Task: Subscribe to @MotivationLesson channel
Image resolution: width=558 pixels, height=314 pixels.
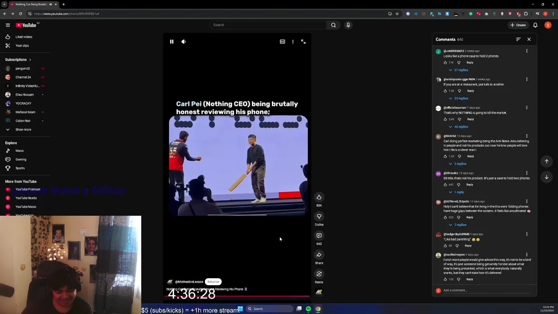Action: pyautogui.click(x=213, y=282)
